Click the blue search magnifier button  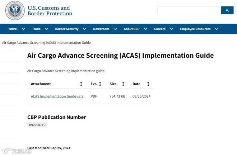[227, 10]
